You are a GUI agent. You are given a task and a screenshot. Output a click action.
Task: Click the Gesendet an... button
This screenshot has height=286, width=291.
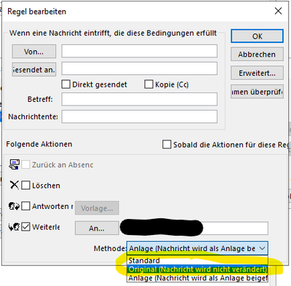[x=34, y=70]
